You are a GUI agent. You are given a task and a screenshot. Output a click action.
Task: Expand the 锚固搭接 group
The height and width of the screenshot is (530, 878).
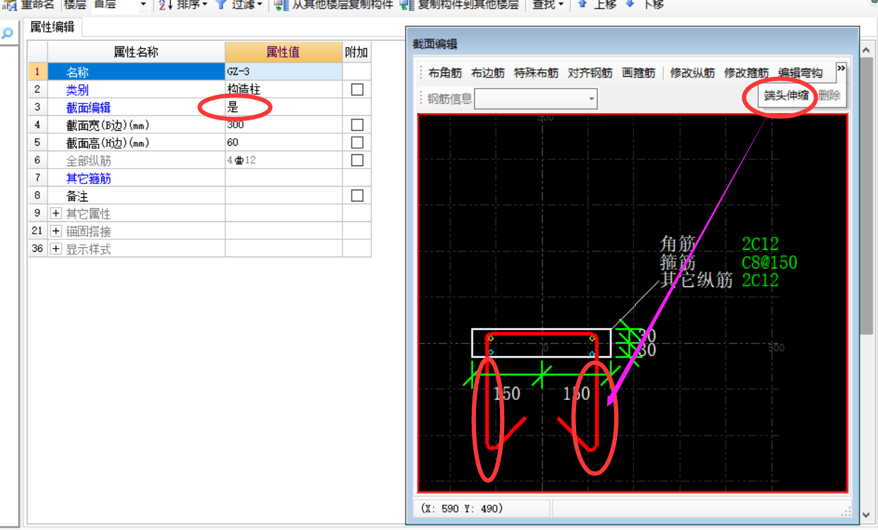(x=56, y=231)
